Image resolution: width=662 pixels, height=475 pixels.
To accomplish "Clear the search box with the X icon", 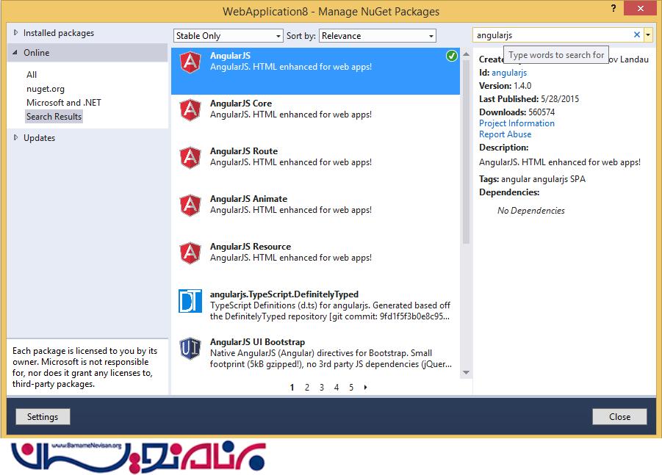I will point(637,35).
